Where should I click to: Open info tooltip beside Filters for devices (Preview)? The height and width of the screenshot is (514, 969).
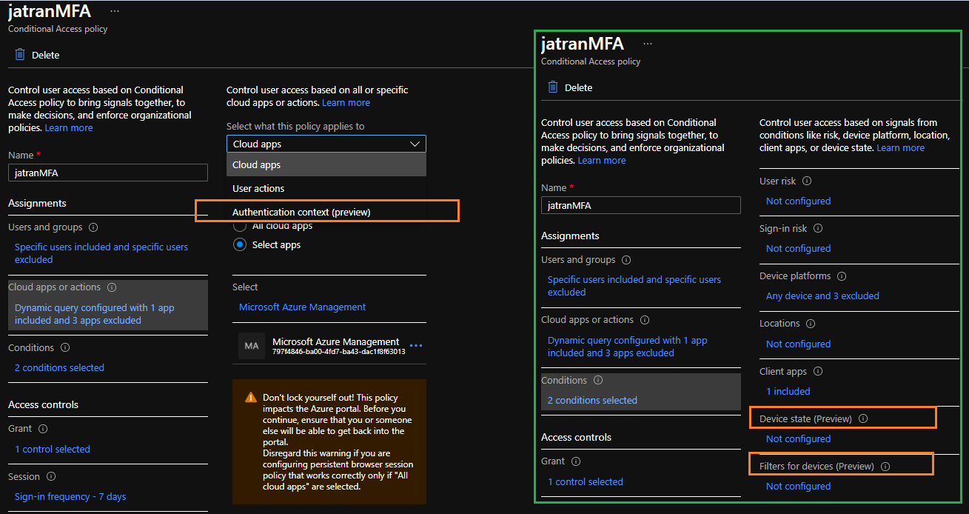[886, 466]
